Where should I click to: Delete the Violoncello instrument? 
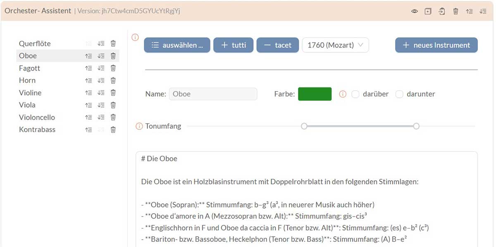click(x=113, y=118)
